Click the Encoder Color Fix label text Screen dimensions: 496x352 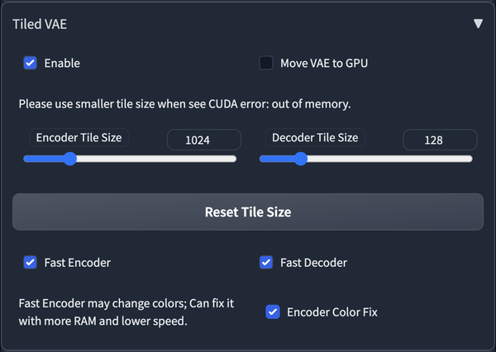tap(331, 312)
